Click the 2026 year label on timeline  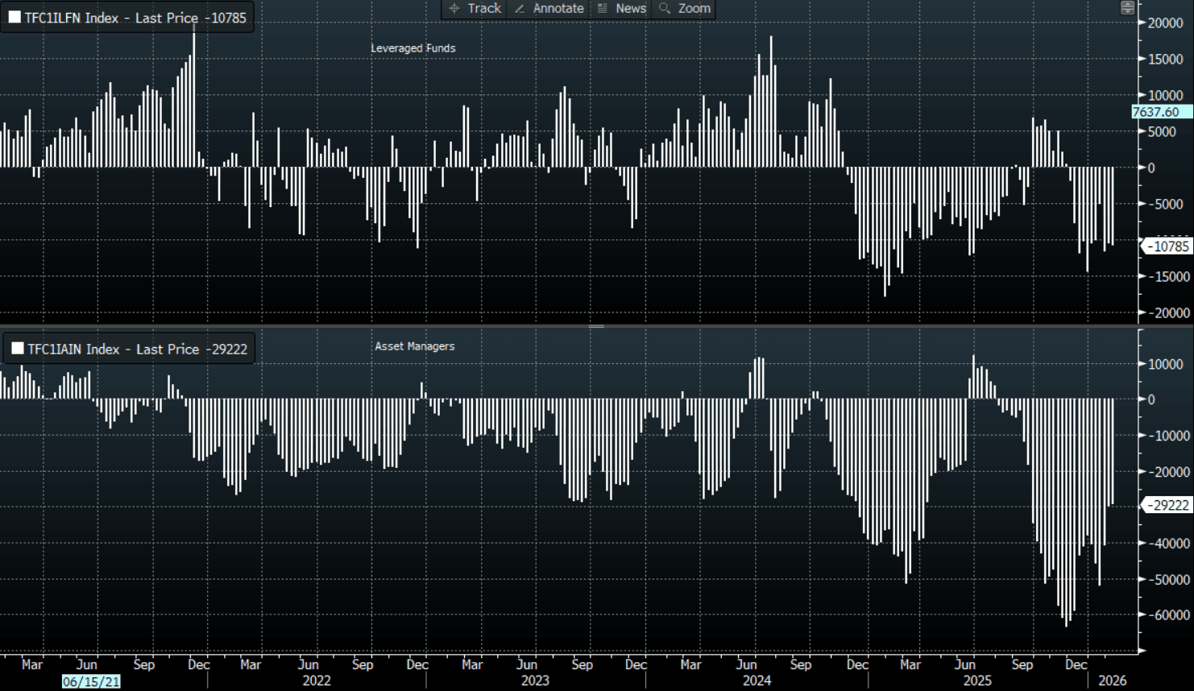point(1112,681)
